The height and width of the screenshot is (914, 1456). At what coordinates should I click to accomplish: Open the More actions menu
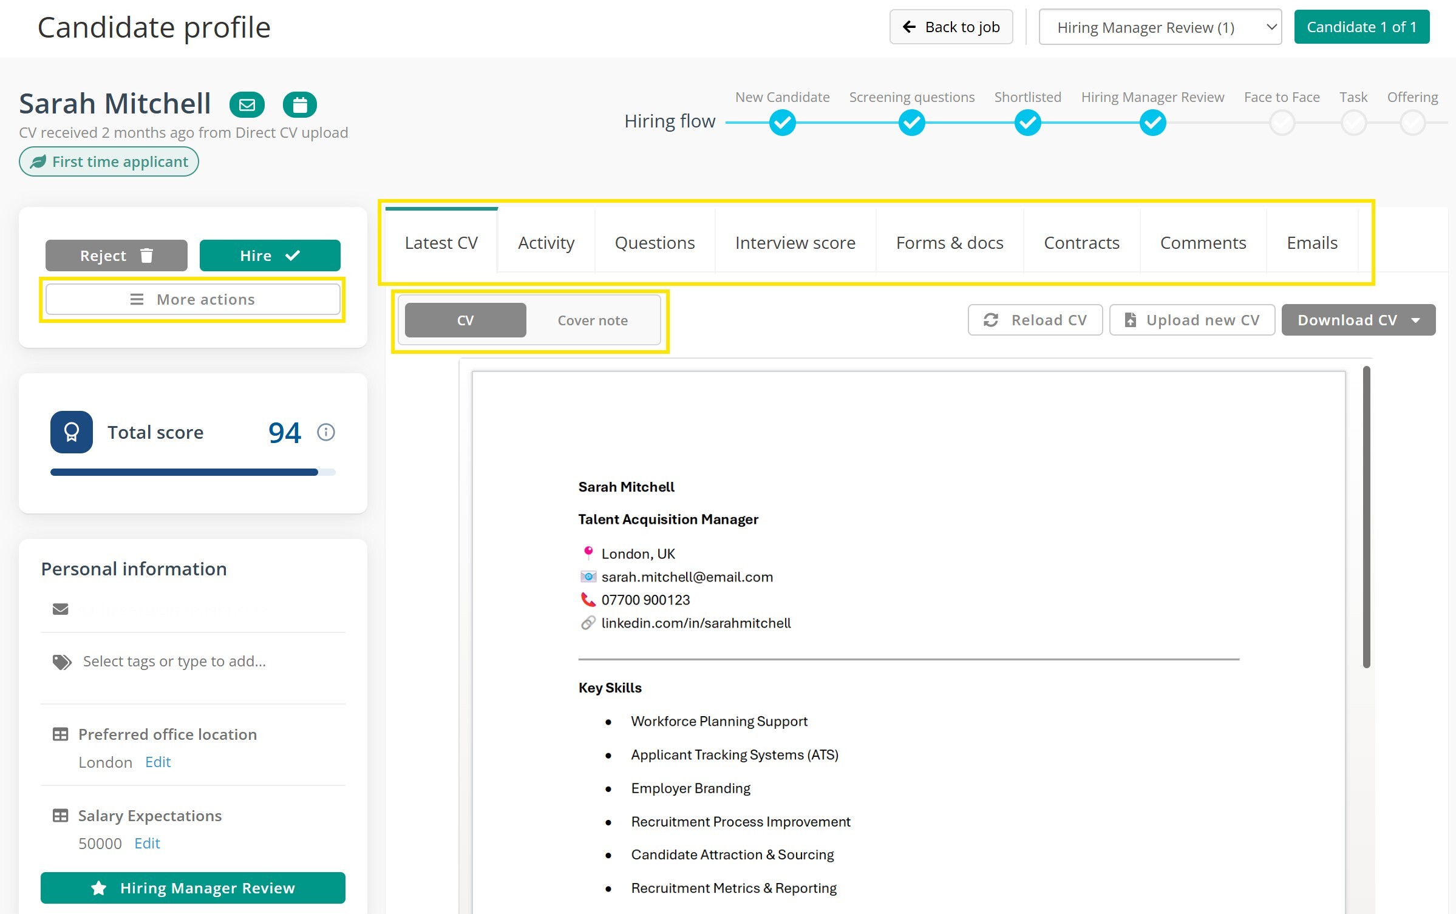193,299
